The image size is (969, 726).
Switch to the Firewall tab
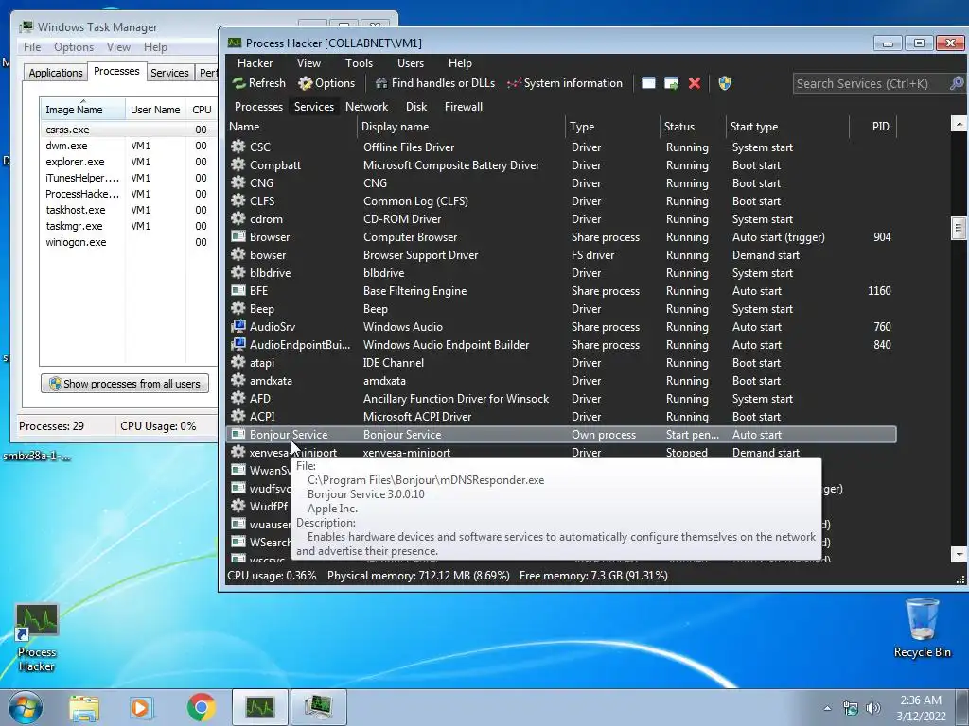[464, 107]
